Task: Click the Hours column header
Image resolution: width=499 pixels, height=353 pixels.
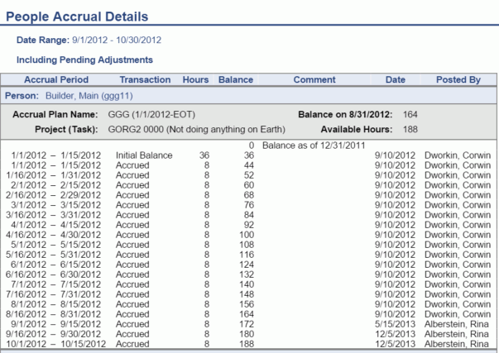Action: tap(195, 80)
